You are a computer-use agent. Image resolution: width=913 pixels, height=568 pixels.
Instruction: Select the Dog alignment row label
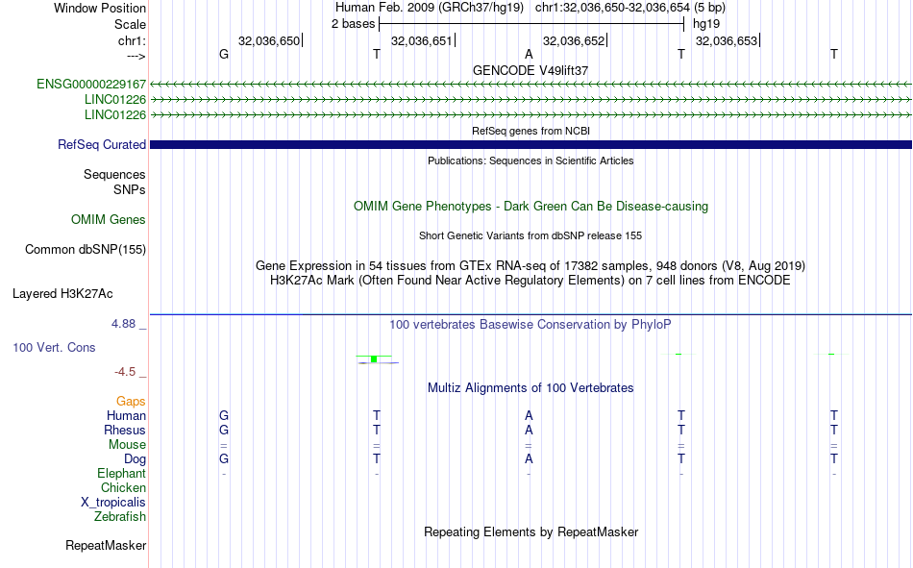tap(135, 459)
